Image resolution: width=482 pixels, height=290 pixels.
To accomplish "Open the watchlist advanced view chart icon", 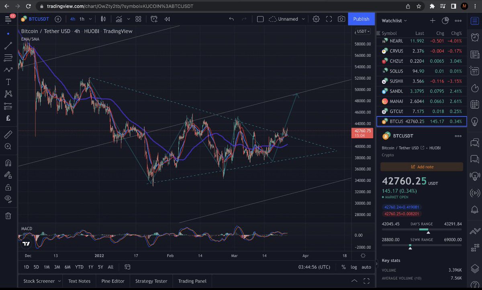I will [x=445, y=20].
